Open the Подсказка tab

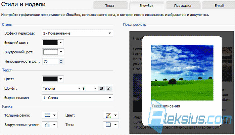coord(183,6)
